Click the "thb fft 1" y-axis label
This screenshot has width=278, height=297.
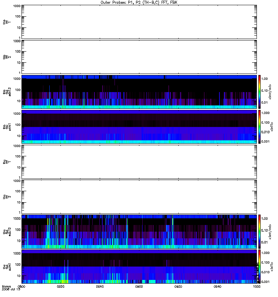[x=7, y=22]
